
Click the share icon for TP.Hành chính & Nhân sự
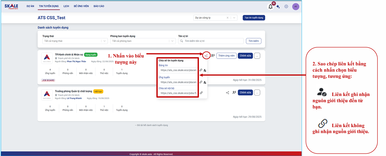(x=206, y=56)
